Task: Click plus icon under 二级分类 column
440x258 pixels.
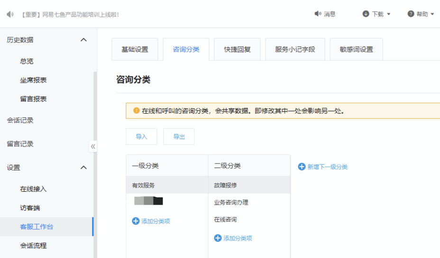Action: point(218,238)
